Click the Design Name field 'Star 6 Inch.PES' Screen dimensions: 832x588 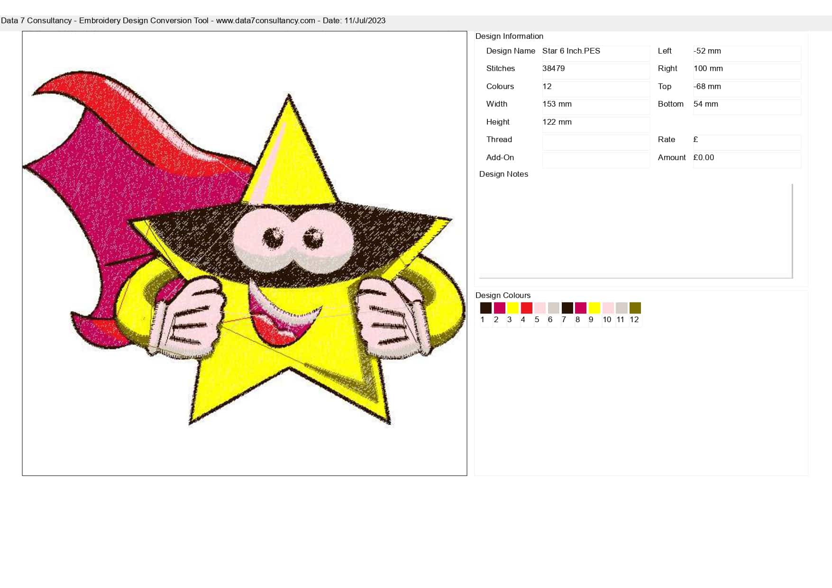pyautogui.click(x=596, y=53)
